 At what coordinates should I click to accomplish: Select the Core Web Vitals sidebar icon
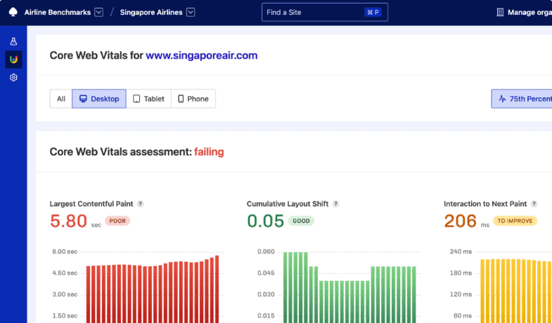click(13, 60)
